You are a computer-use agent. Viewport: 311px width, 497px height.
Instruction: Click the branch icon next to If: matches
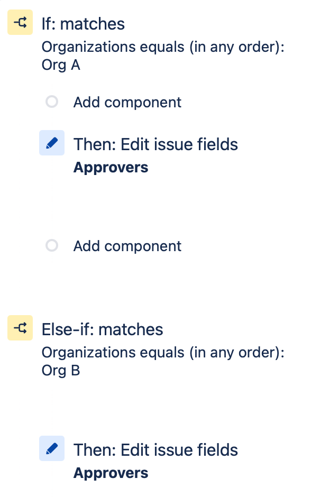tap(20, 23)
